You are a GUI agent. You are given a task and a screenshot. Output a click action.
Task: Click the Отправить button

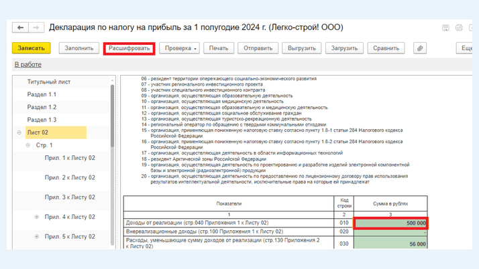(258, 48)
